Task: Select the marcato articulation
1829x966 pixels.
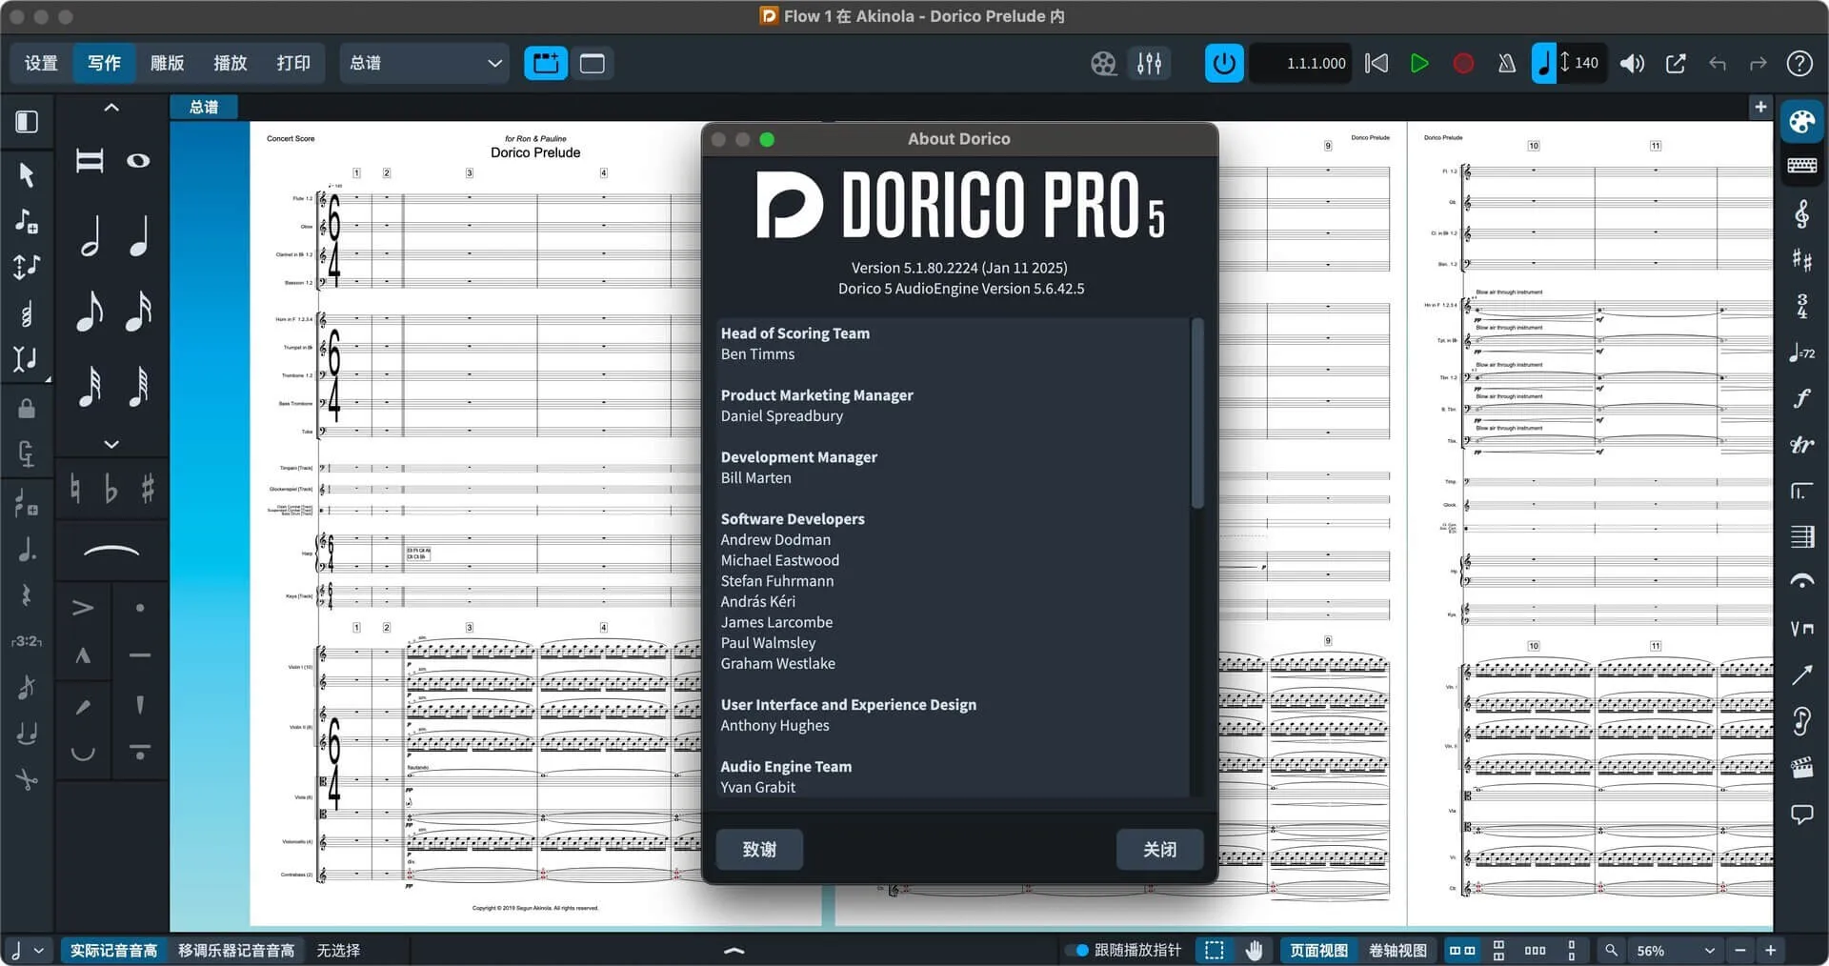Action: (x=83, y=655)
